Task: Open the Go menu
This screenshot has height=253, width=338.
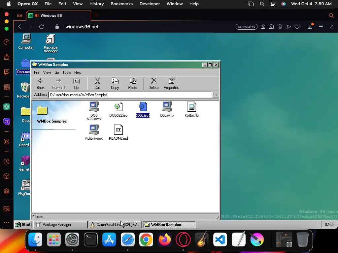Action: [57, 72]
